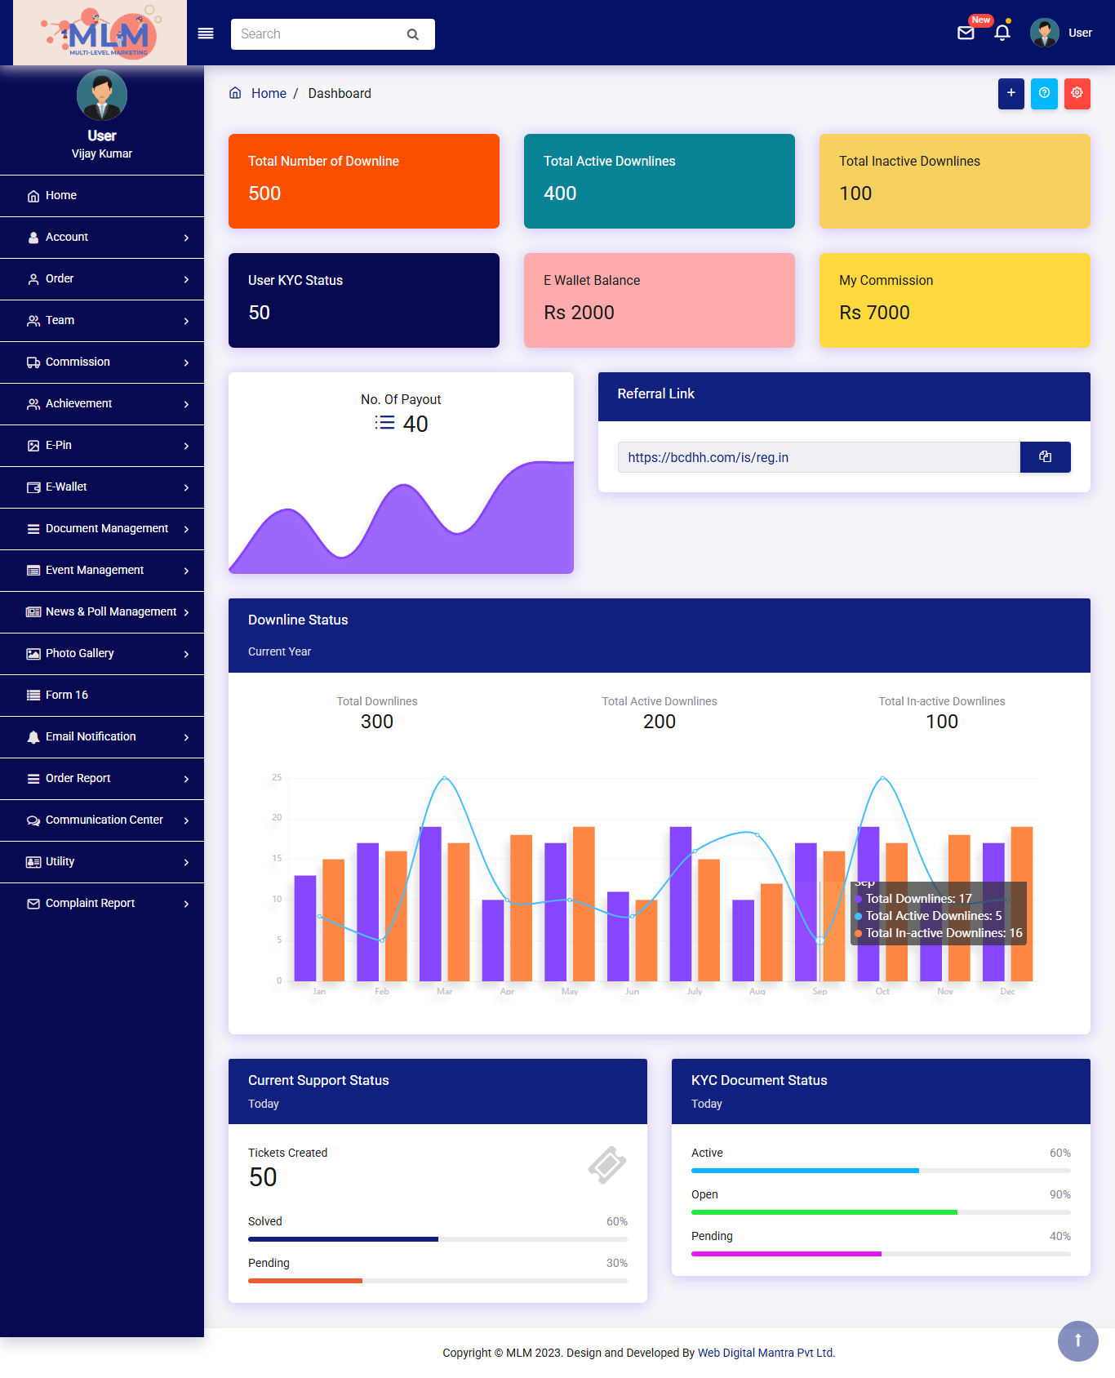Expand the Communication Center menu

pyautogui.click(x=102, y=820)
